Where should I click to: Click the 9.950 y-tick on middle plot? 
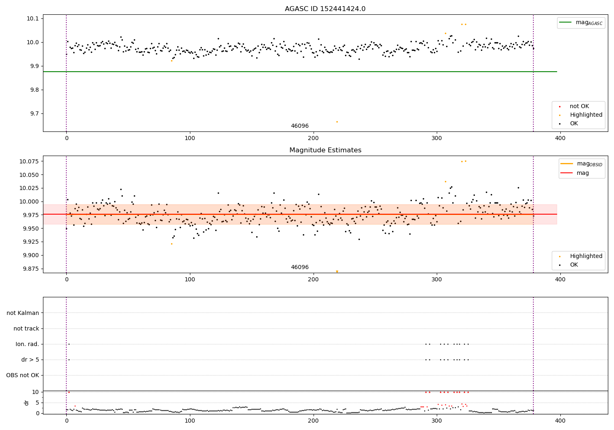coord(31,229)
